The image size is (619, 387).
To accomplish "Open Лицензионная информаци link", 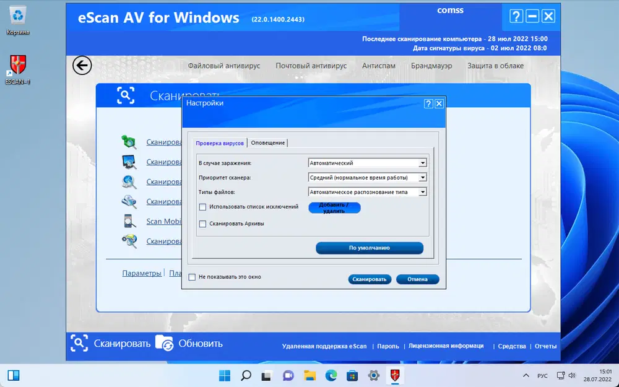I will (446, 346).
